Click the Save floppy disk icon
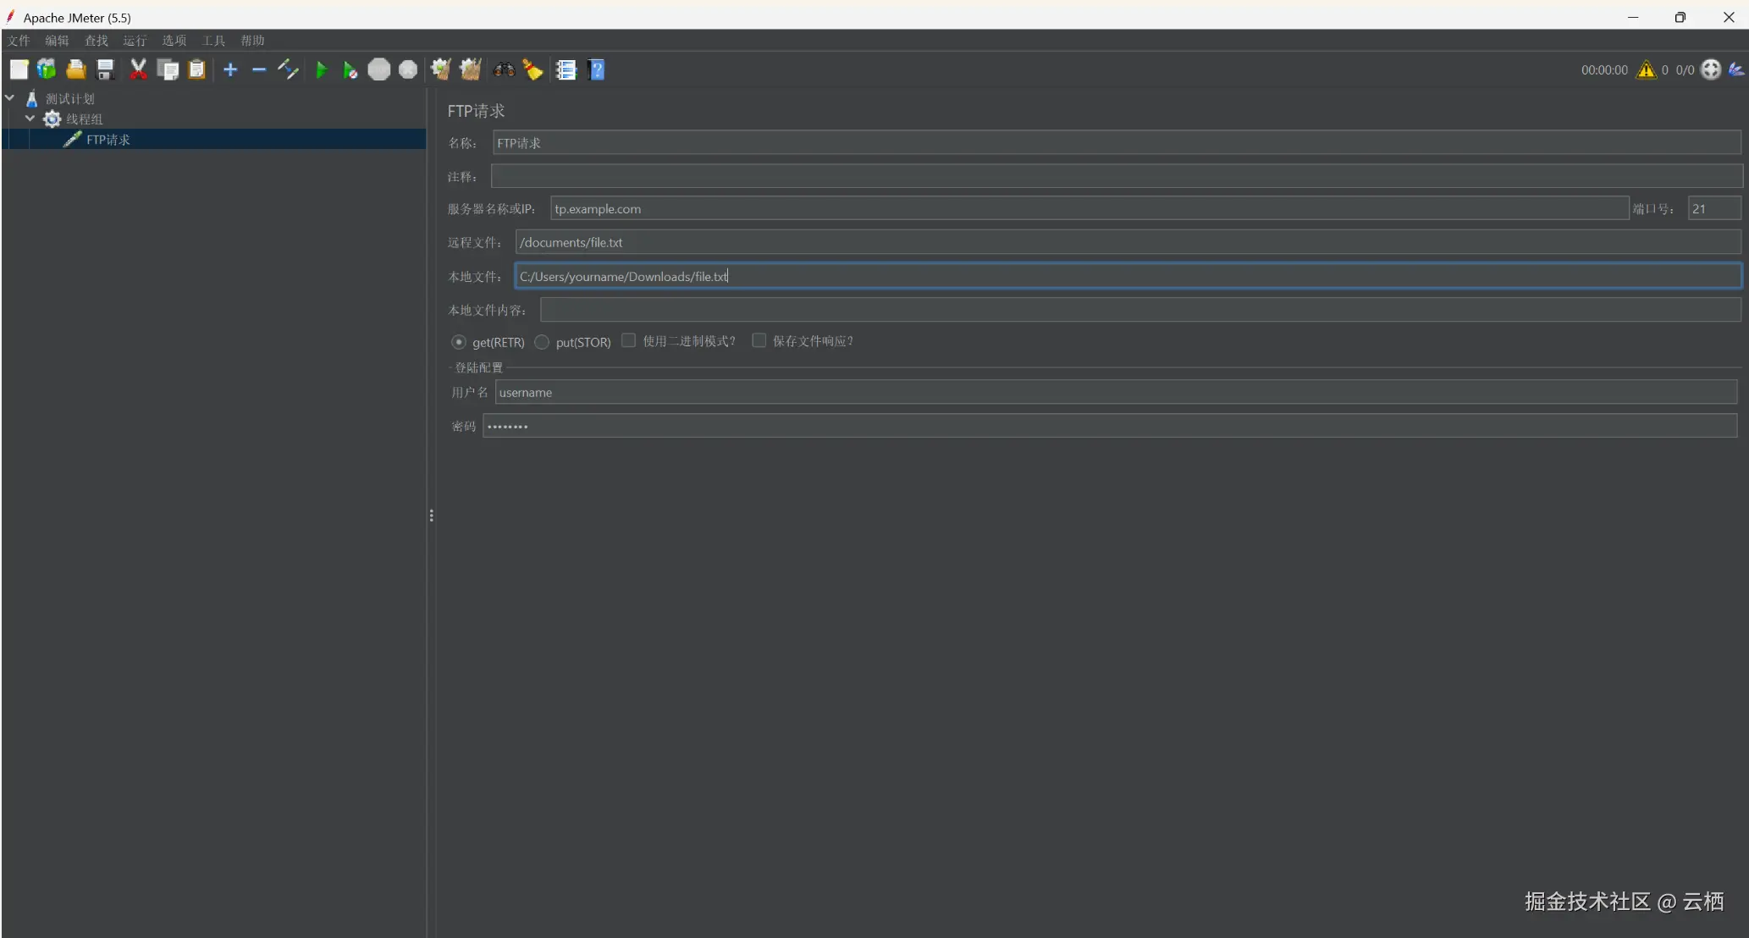 tap(106, 70)
